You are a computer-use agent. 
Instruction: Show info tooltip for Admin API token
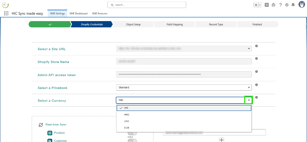(256, 72)
